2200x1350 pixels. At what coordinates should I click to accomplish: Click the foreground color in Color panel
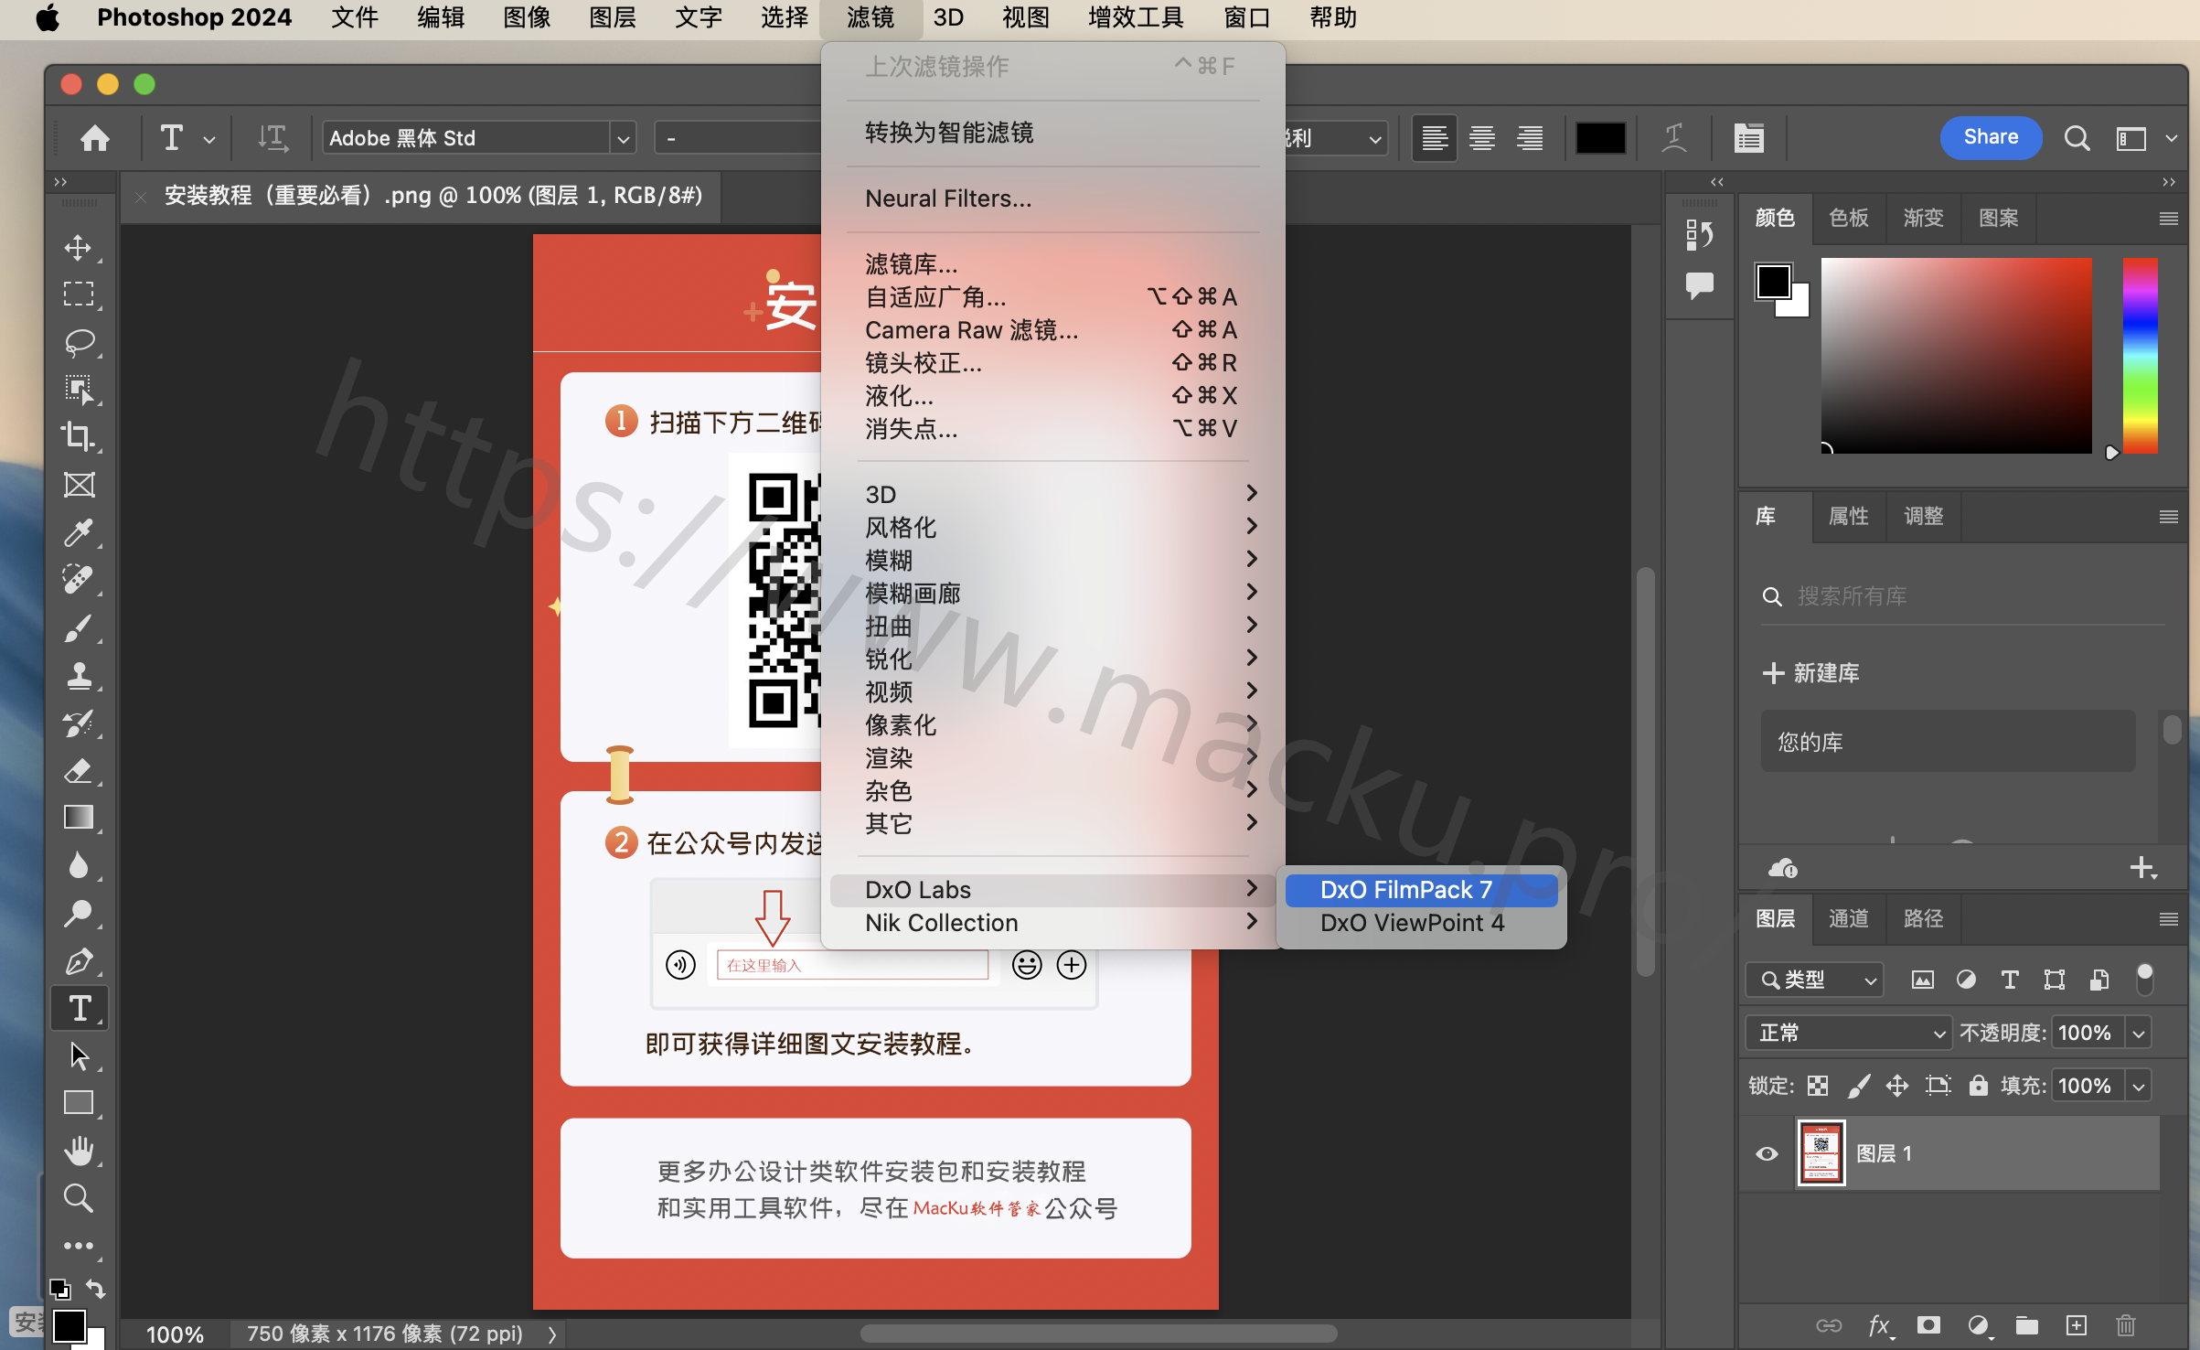click(1774, 282)
